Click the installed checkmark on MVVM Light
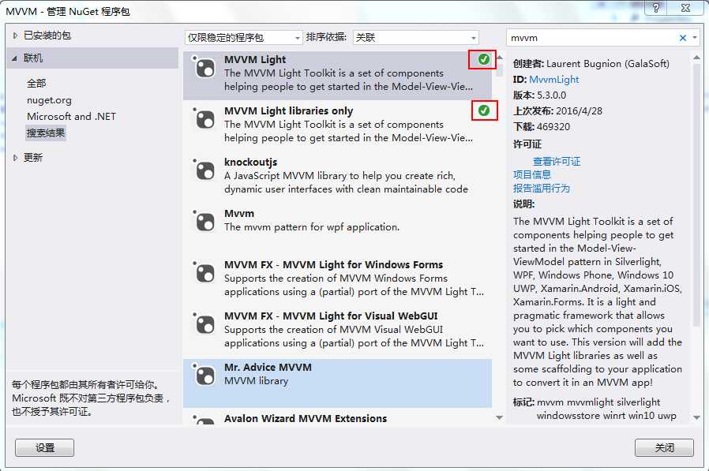709x471 pixels. click(484, 59)
